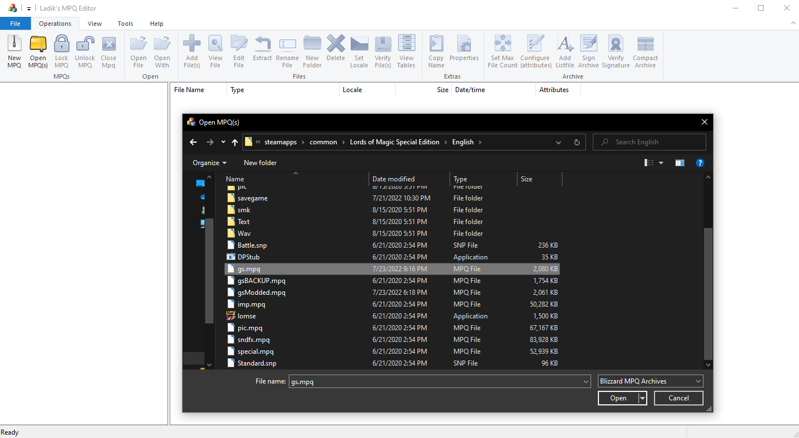
Task: Click the file list vertical scrollbar
Action: 708,293
